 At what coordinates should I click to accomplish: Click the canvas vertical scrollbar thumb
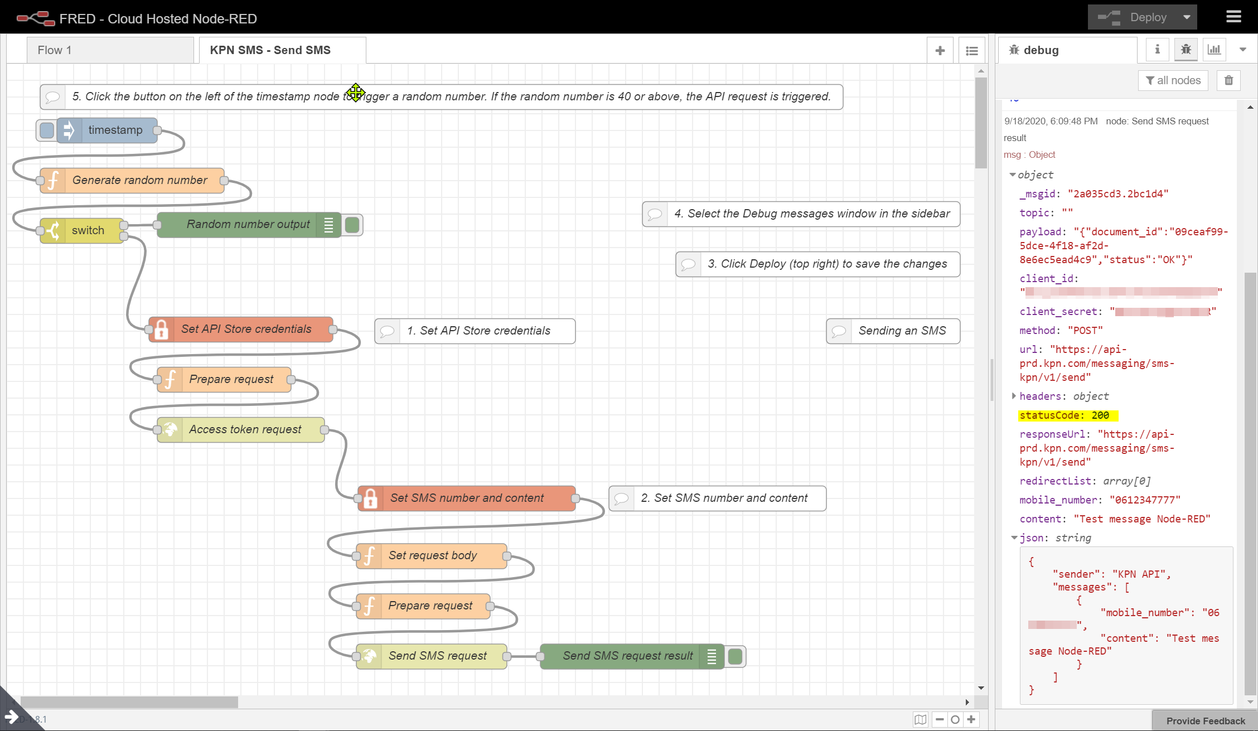tap(981, 122)
